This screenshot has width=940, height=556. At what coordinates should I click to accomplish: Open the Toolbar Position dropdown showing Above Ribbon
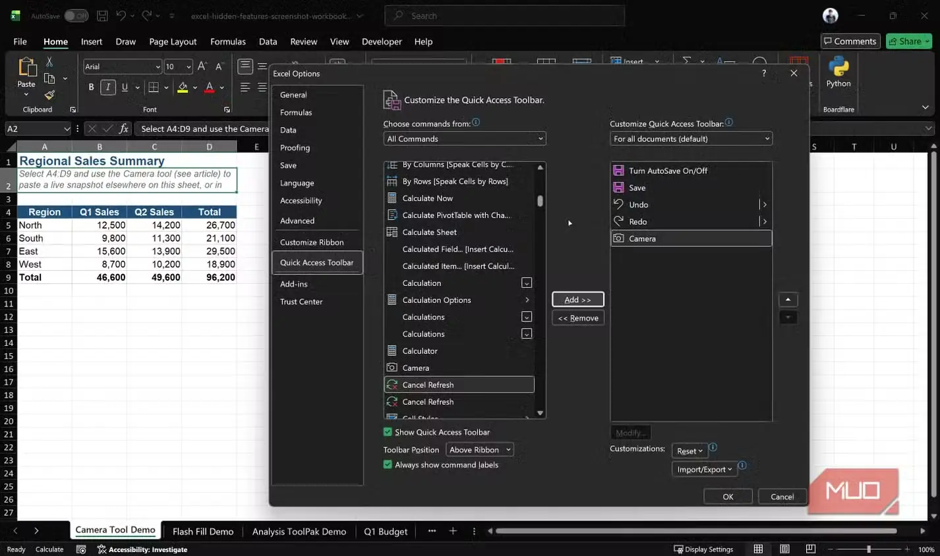(x=479, y=450)
